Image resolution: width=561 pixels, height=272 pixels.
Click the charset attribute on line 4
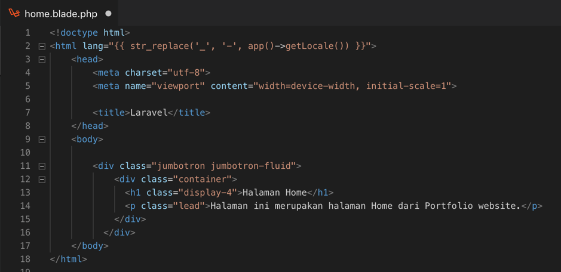coord(144,73)
